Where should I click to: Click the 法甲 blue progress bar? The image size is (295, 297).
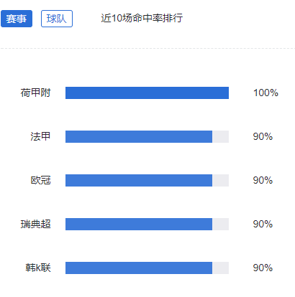click(x=139, y=136)
